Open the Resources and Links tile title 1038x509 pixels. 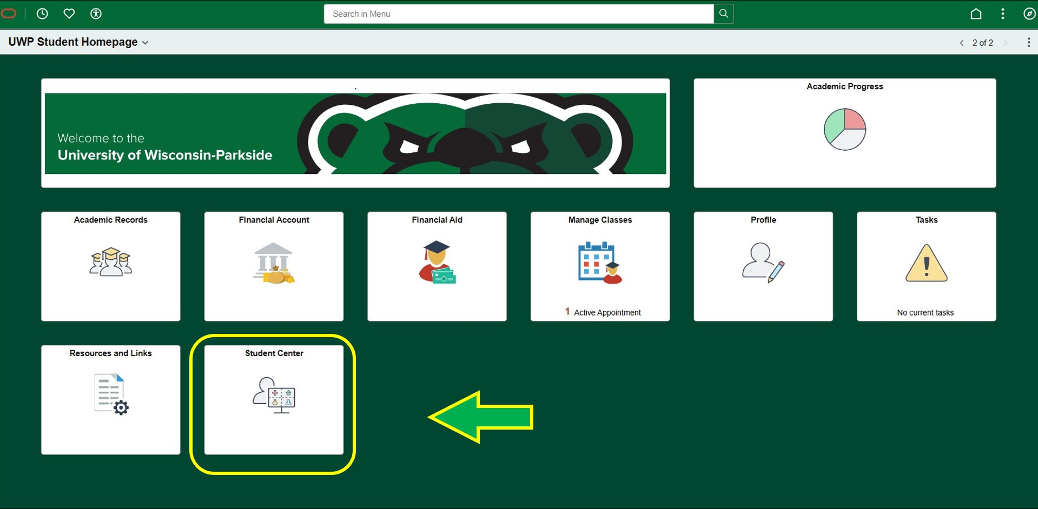tap(111, 353)
